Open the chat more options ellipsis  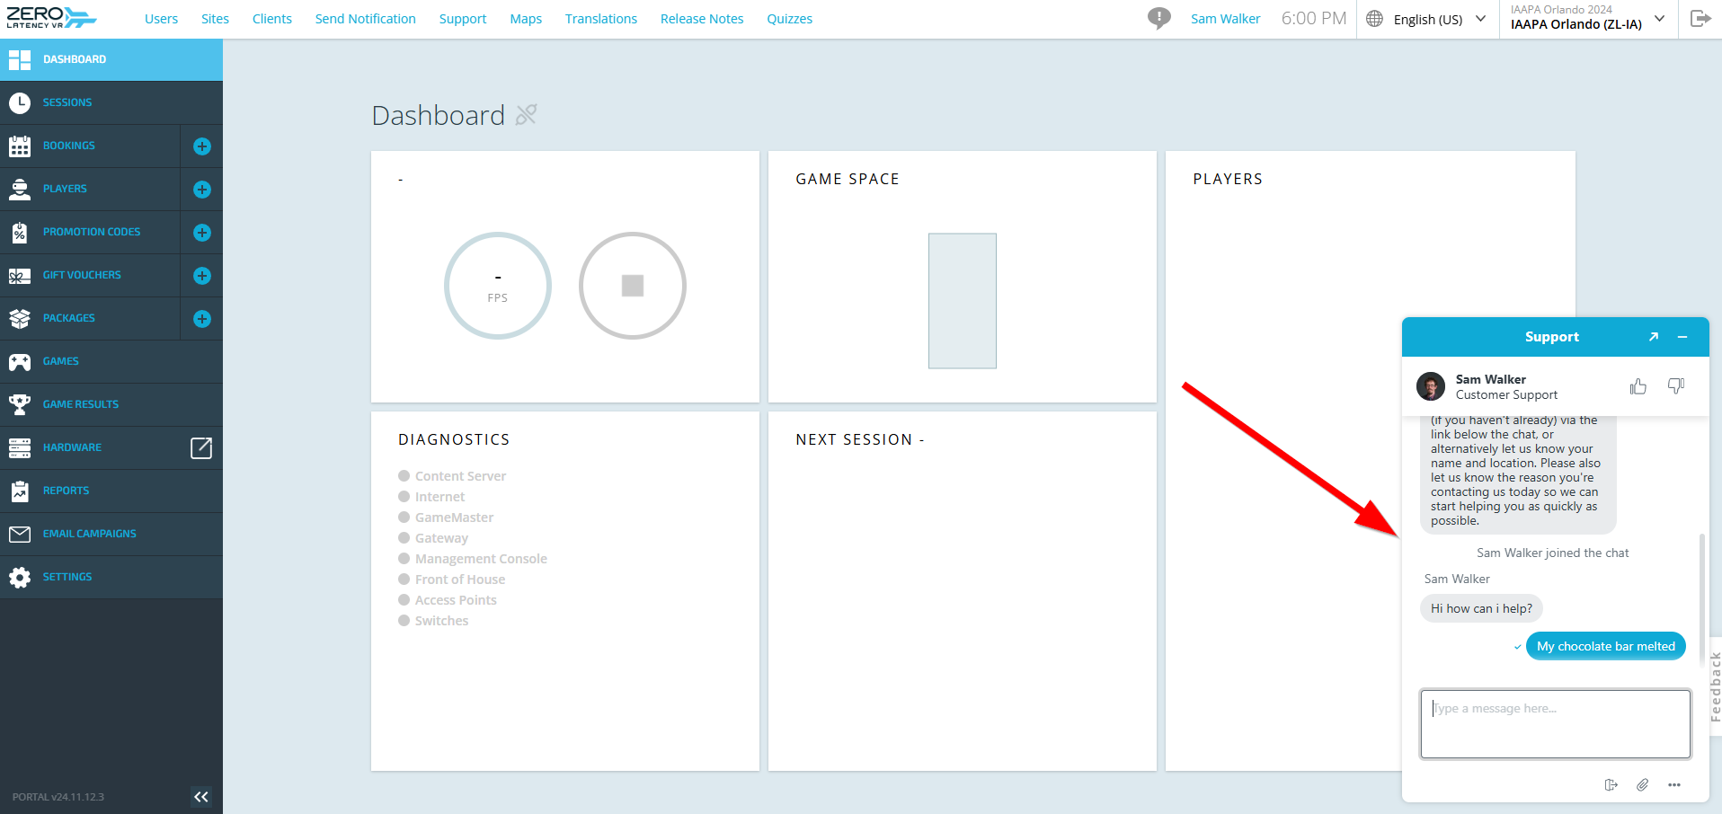click(1674, 785)
